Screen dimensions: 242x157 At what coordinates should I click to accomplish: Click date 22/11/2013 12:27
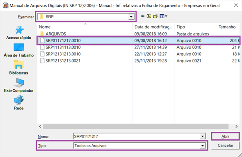[x=150, y=54]
